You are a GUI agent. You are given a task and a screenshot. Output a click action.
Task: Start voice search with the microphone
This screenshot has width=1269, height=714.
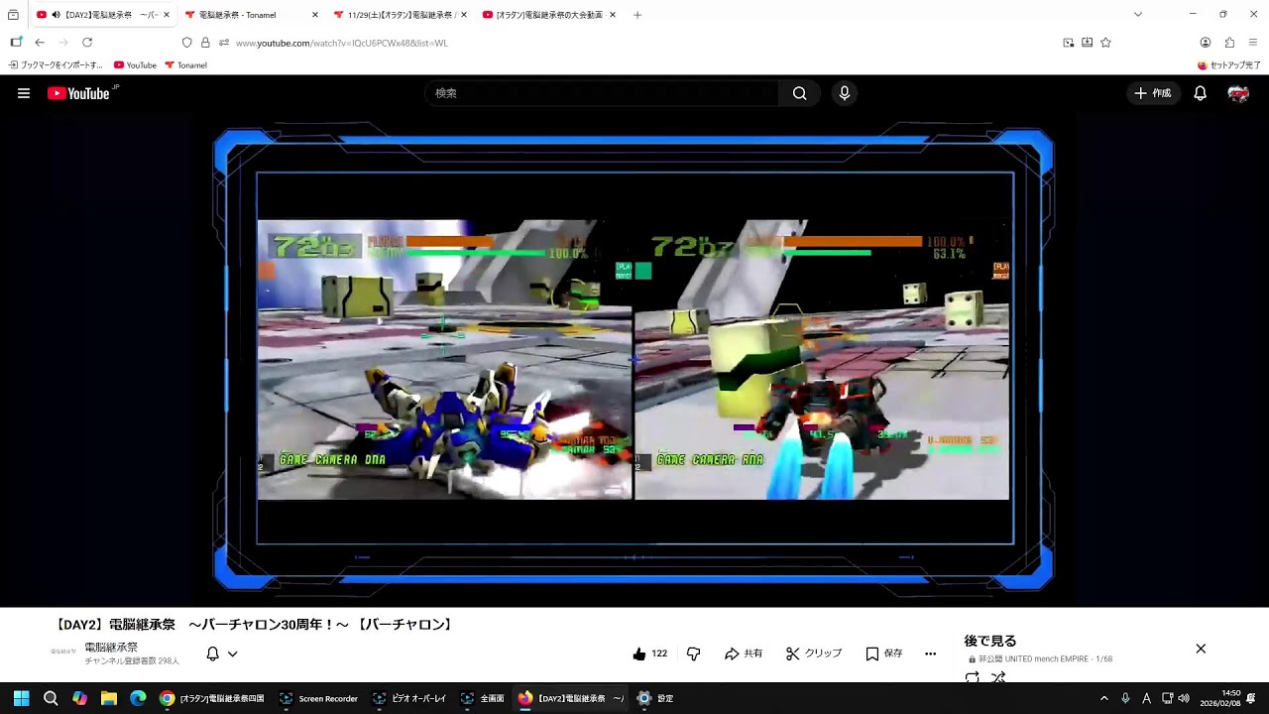[x=844, y=93]
